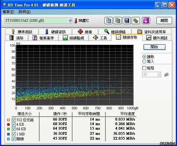
Task: Click the green 64 KB color swatch
Action: tap(8, 129)
